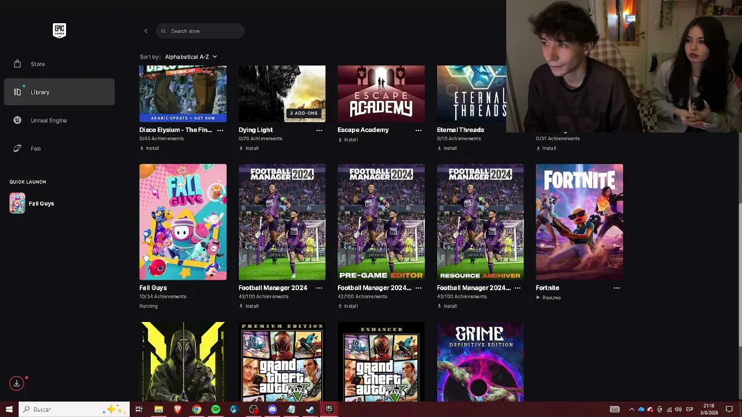Click "10/34 Achievements" under Fall Guys

pyautogui.click(x=163, y=297)
